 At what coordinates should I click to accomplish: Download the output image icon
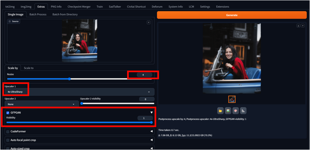[298, 26]
